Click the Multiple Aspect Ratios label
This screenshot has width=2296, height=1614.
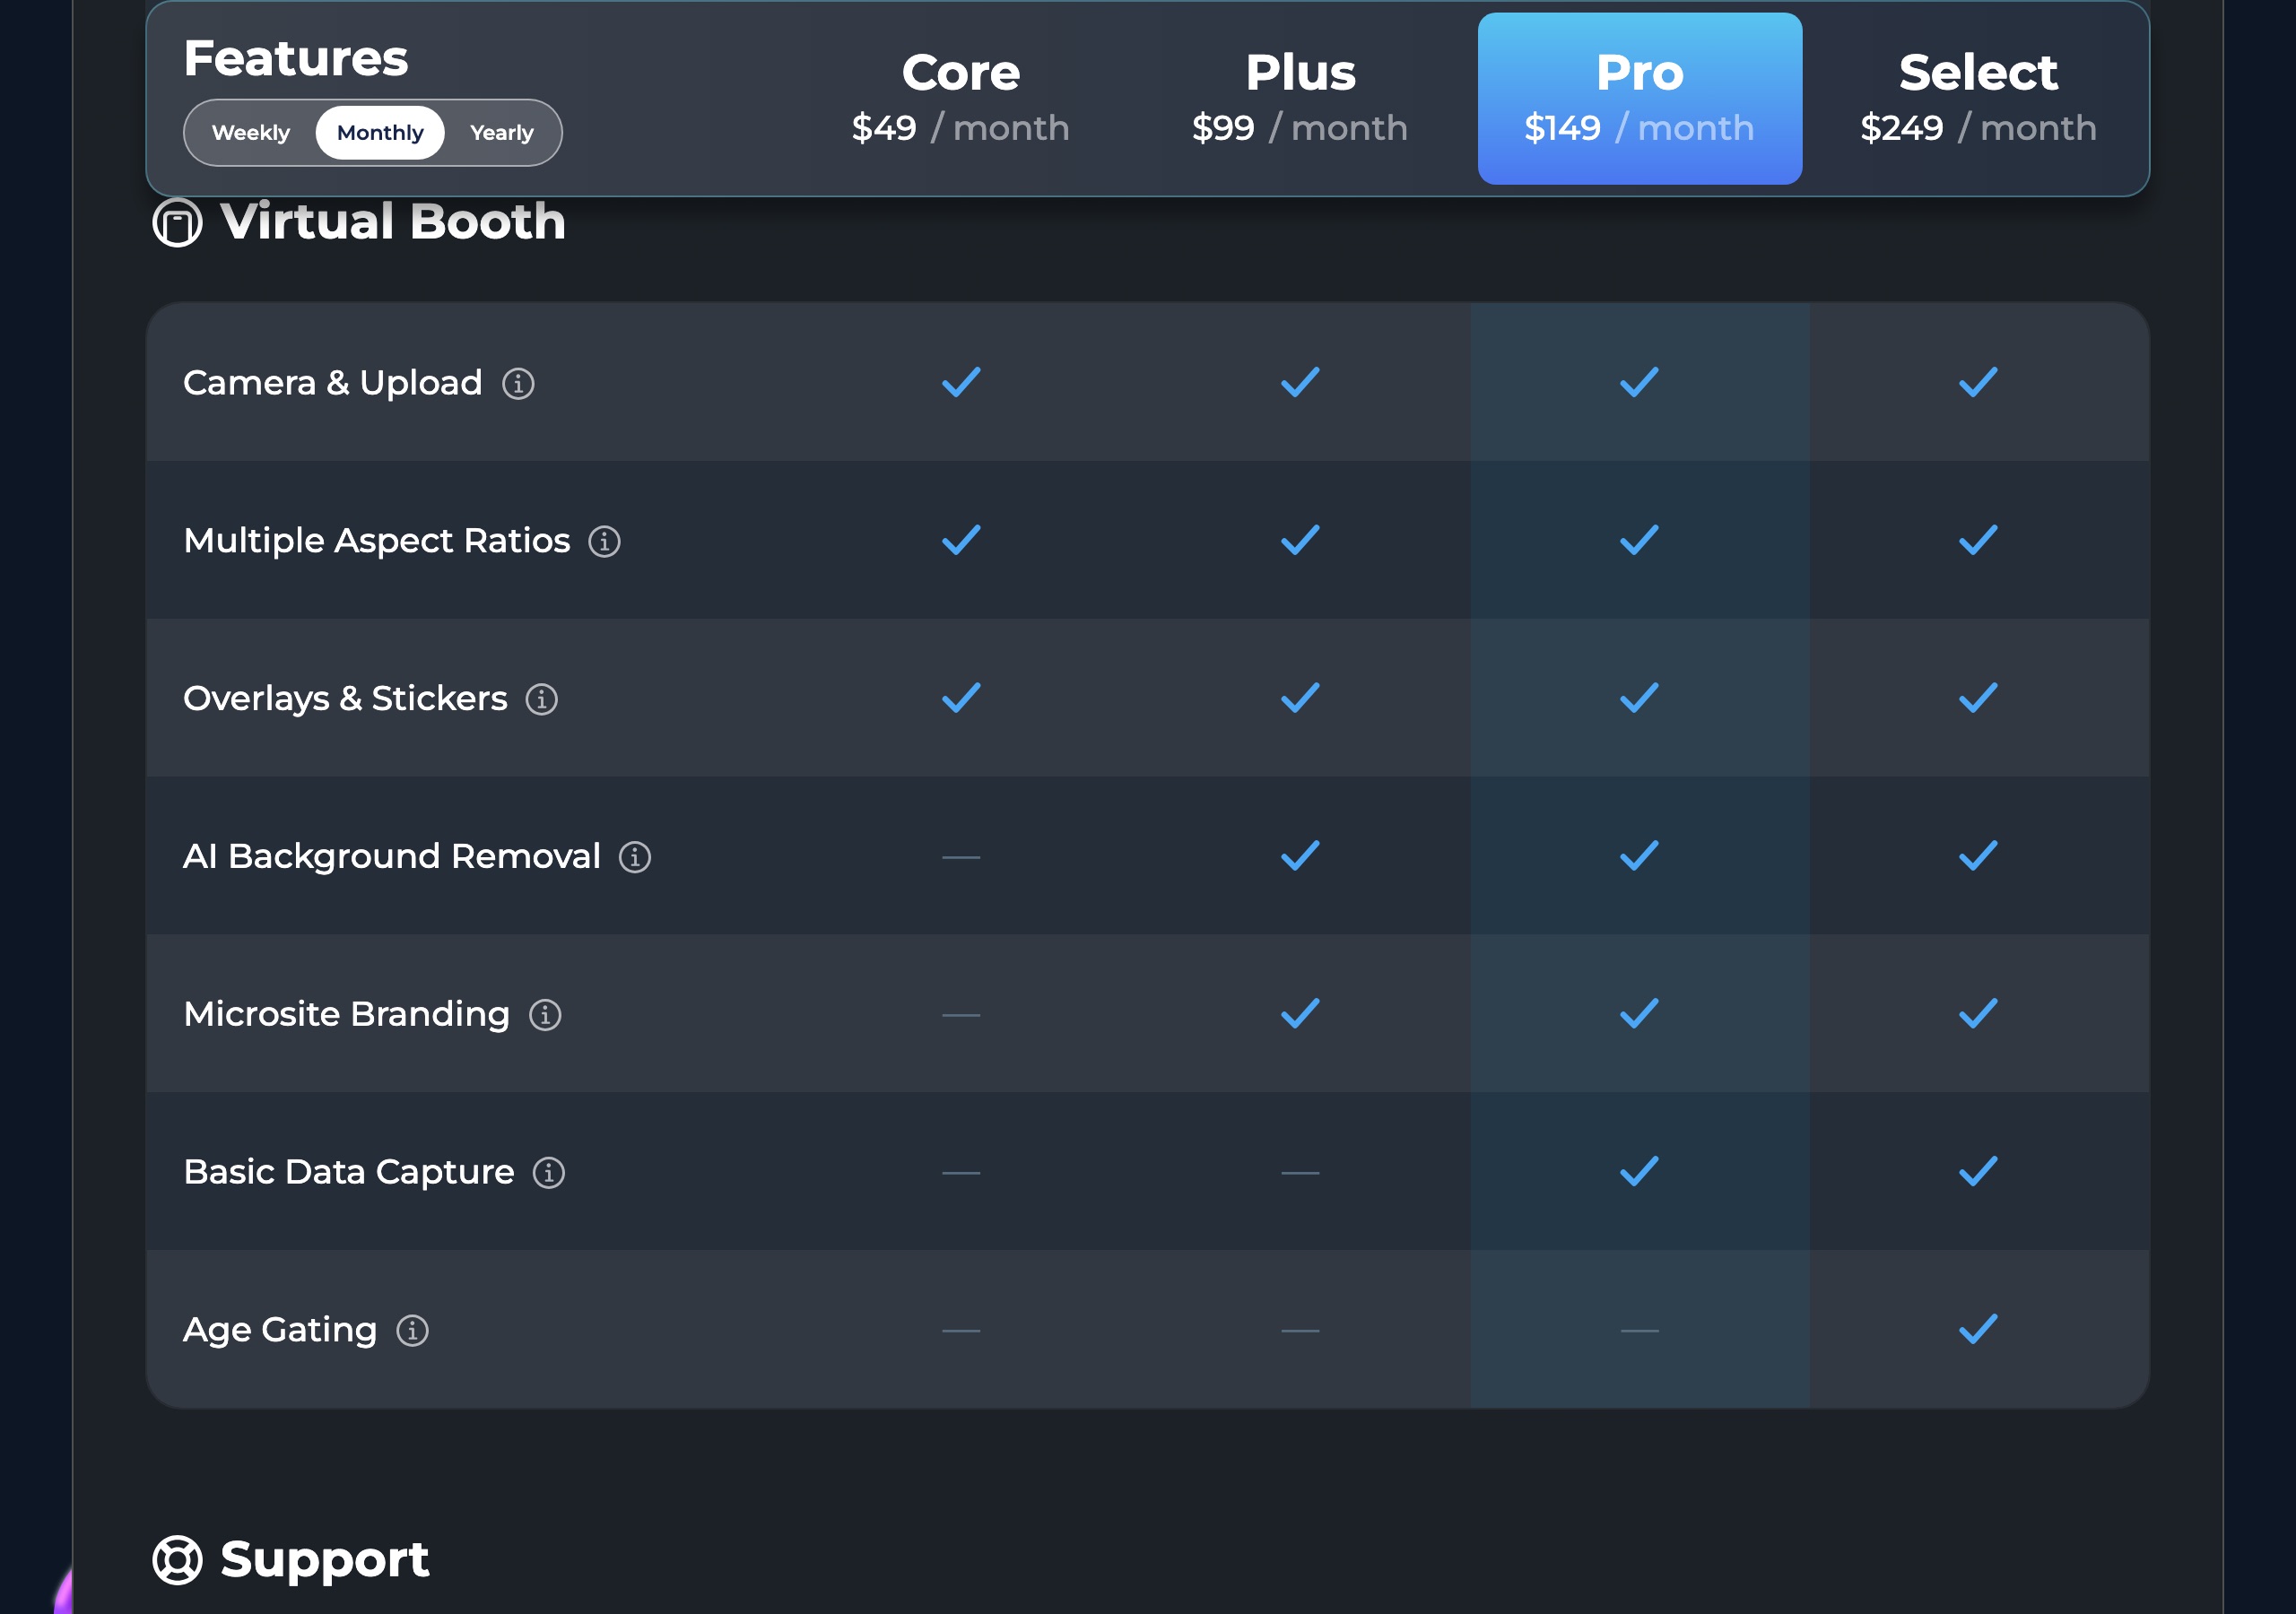tap(377, 541)
